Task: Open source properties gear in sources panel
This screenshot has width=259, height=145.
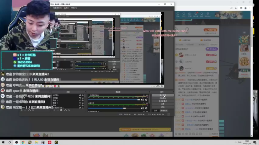Action: pos(61,110)
